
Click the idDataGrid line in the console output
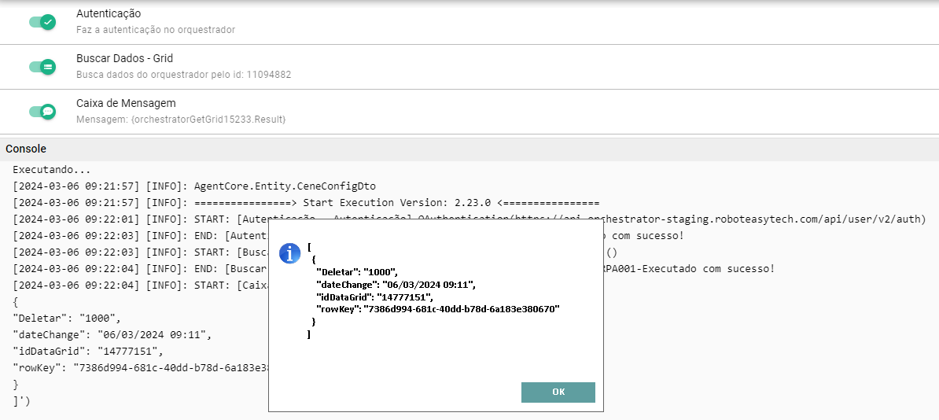point(87,352)
